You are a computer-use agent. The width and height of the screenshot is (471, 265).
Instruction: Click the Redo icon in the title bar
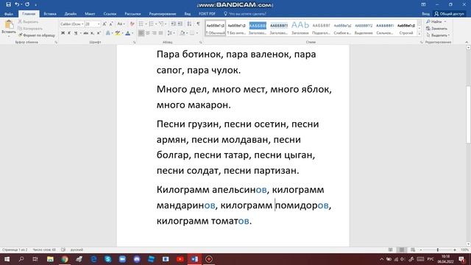pyautogui.click(x=27, y=4)
